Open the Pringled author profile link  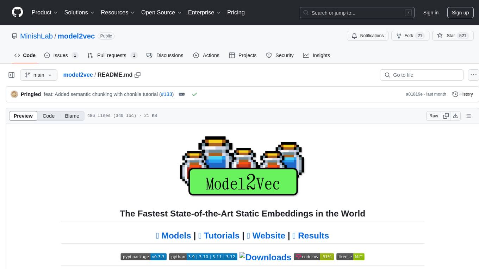[31, 94]
